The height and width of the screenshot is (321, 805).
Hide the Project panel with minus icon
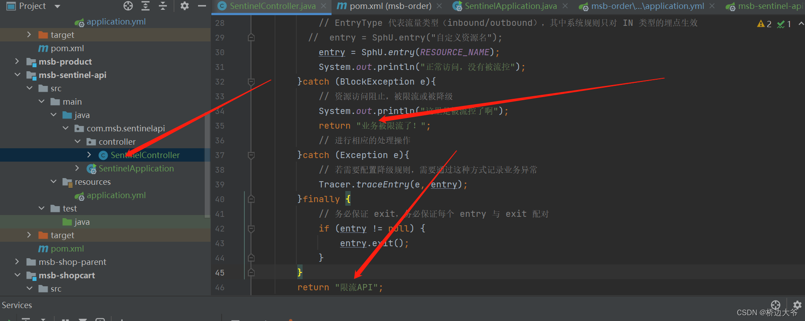[202, 6]
